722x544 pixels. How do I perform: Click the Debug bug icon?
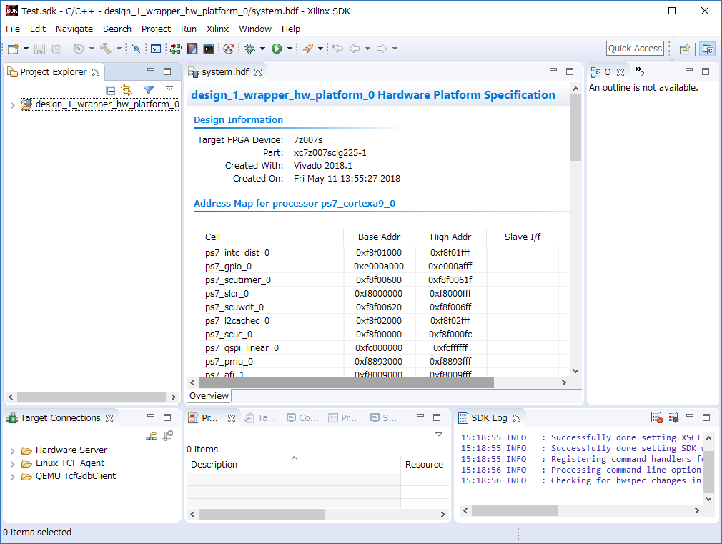click(x=250, y=49)
